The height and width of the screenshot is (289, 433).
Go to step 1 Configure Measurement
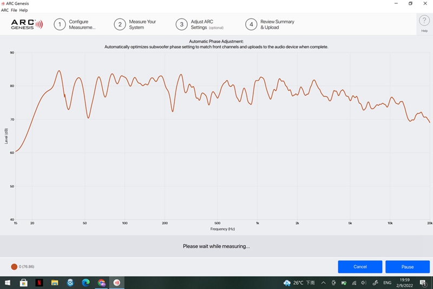point(75,24)
